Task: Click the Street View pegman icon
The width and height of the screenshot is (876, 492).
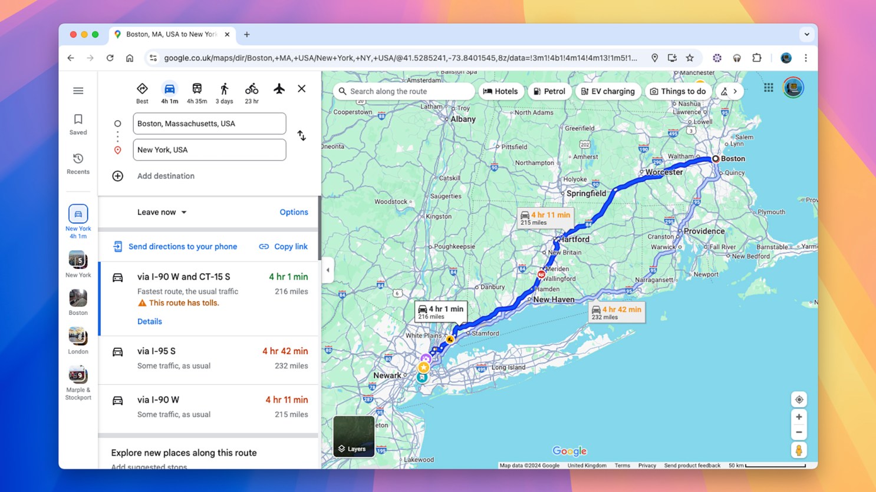Action: click(x=799, y=450)
